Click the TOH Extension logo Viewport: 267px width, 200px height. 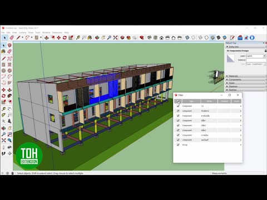(29, 156)
